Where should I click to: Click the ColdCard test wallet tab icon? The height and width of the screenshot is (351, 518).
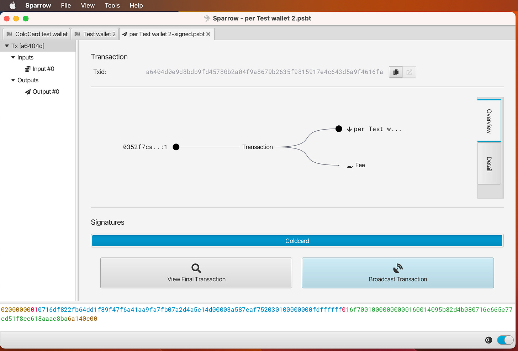pyautogui.click(x=9, y=34)
